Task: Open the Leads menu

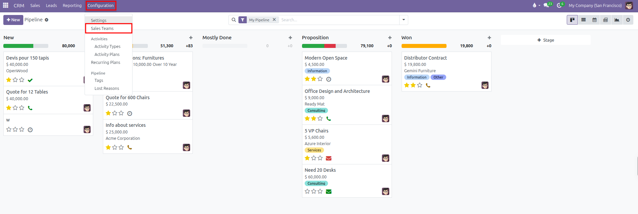Action: coord(51,5)
